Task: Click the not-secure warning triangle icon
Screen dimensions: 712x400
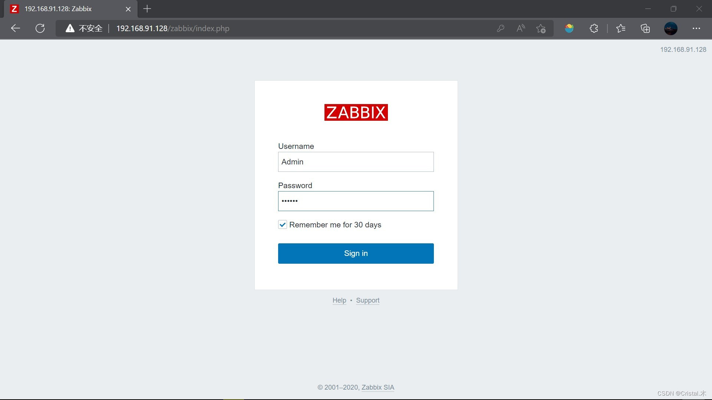Action: point(70,28)
